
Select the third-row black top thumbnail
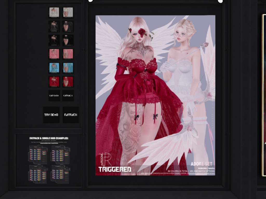(54, 40)
